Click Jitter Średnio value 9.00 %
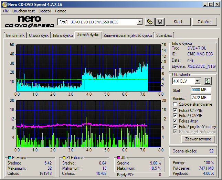This screenshot has height=180, width=222. click(156, 163)
